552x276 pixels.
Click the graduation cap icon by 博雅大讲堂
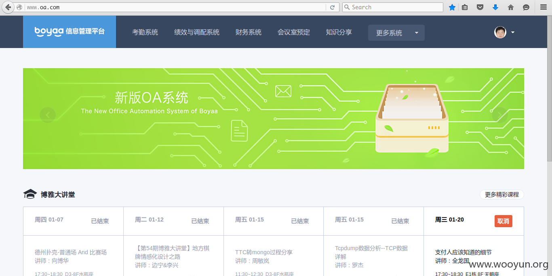point(30,194)
